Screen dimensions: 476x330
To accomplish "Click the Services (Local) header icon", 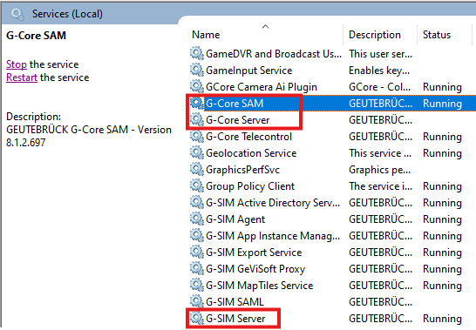I will [x=17, y=14].
